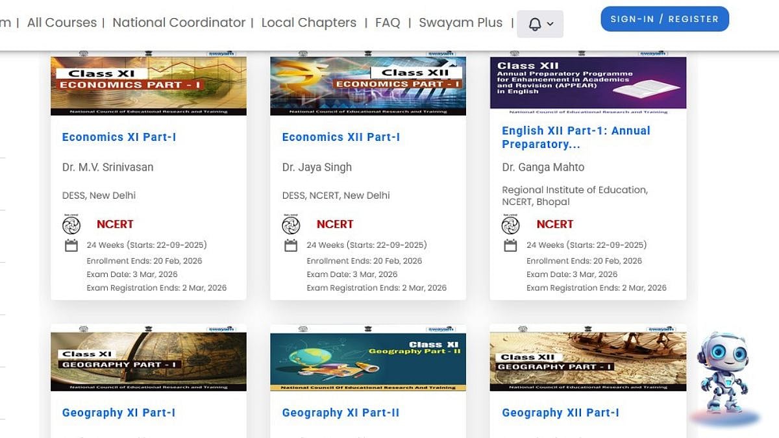This screenshot has height=438, width=779.
Task: Go to National Coordinator page
Action: click(x=179, y=23)
